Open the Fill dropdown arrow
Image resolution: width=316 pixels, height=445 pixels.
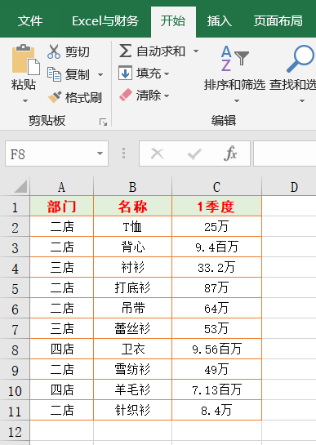167,73
